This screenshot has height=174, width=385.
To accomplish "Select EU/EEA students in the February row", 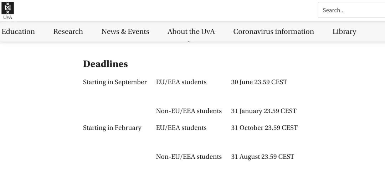I will point(181,128).
